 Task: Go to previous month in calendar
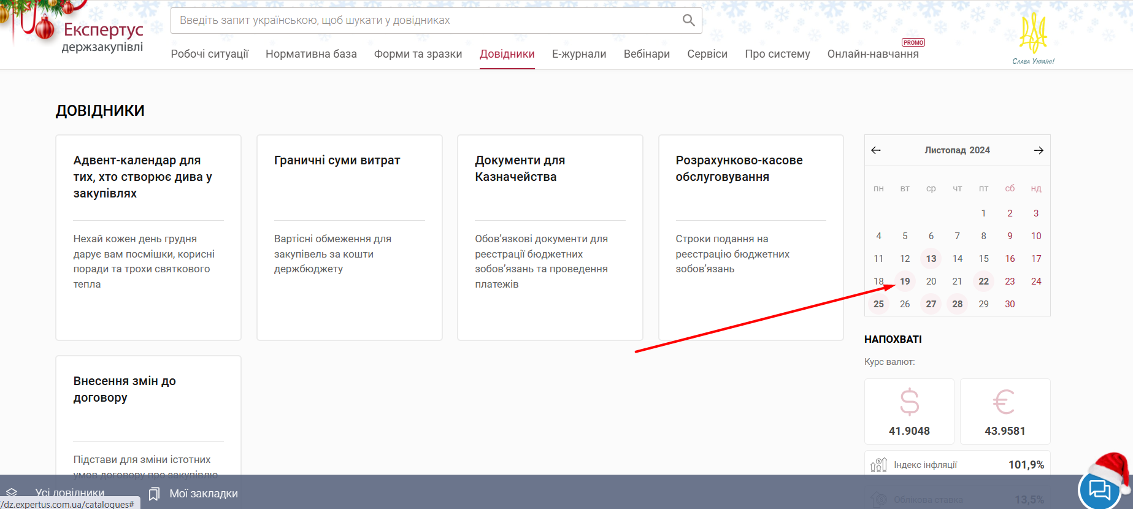click(x=876, y=150)
